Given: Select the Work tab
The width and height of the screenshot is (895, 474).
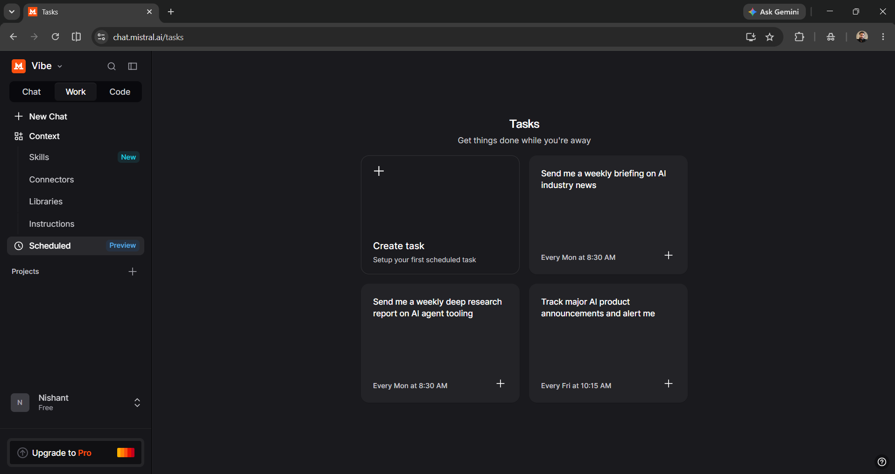Looking at the screenshot, I should (76, 92).
